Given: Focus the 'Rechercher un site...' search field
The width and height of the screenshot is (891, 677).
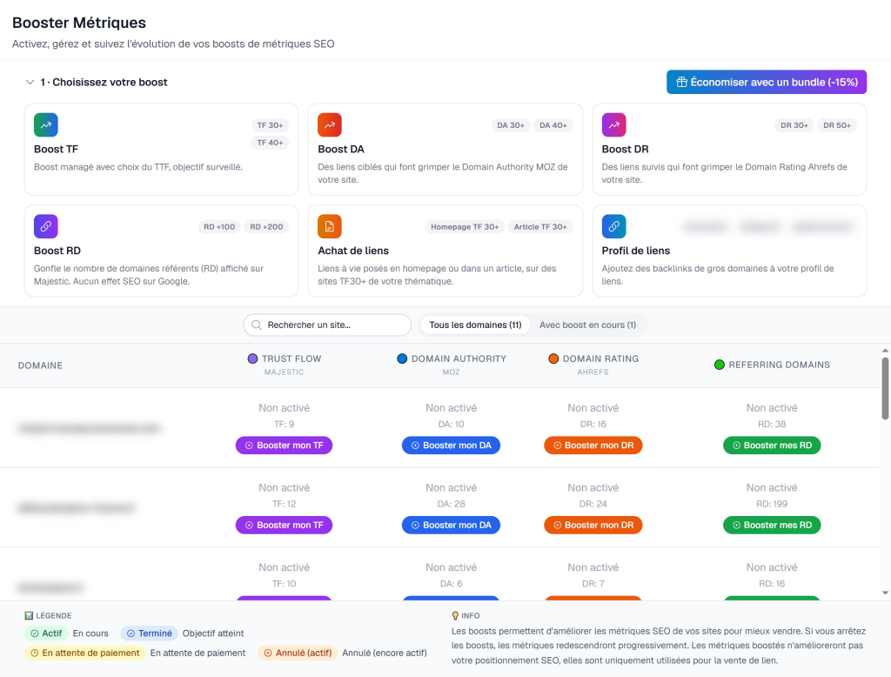Looking at the screenshot, I should point(327,325).
